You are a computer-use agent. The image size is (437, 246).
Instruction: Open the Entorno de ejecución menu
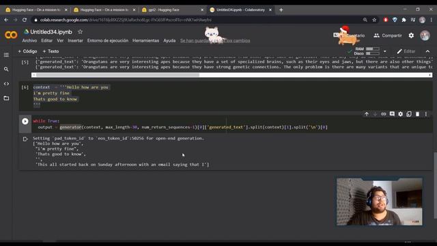tap(108, 41)
